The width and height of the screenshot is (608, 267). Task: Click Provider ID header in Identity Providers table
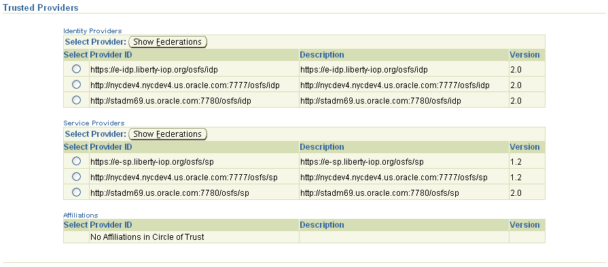[111, 55]
